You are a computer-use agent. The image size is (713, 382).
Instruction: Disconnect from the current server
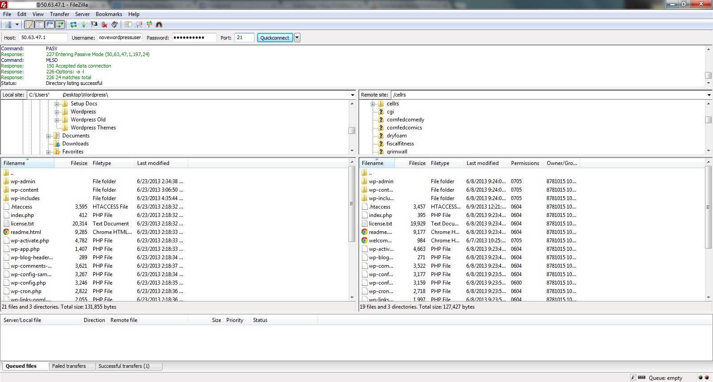click(104, 24)
